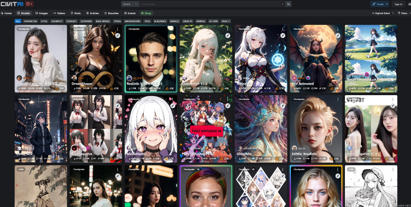Viewport: 411px width, 207px height.
Task: Toggle the BASE MODEL category chip
Action: pyautogui.click(x=103, y=21)
